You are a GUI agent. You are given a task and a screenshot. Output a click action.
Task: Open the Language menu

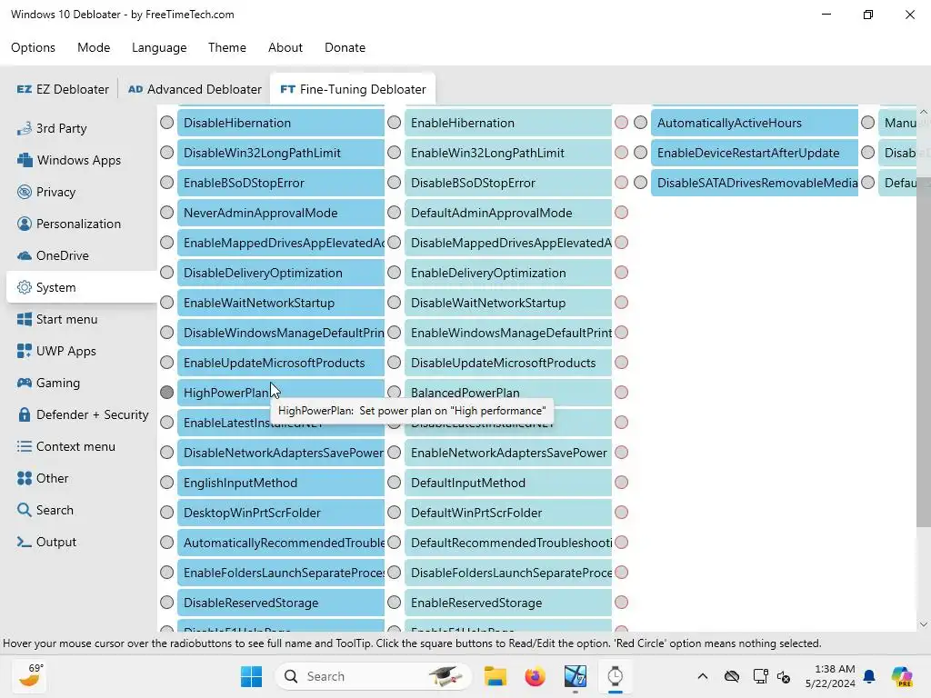(159, 47)
